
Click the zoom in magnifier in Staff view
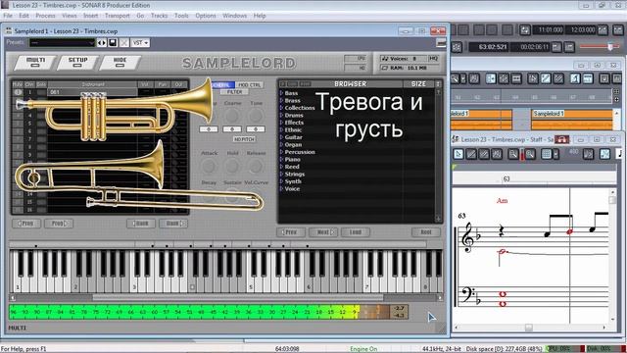(x=530, y=154)
